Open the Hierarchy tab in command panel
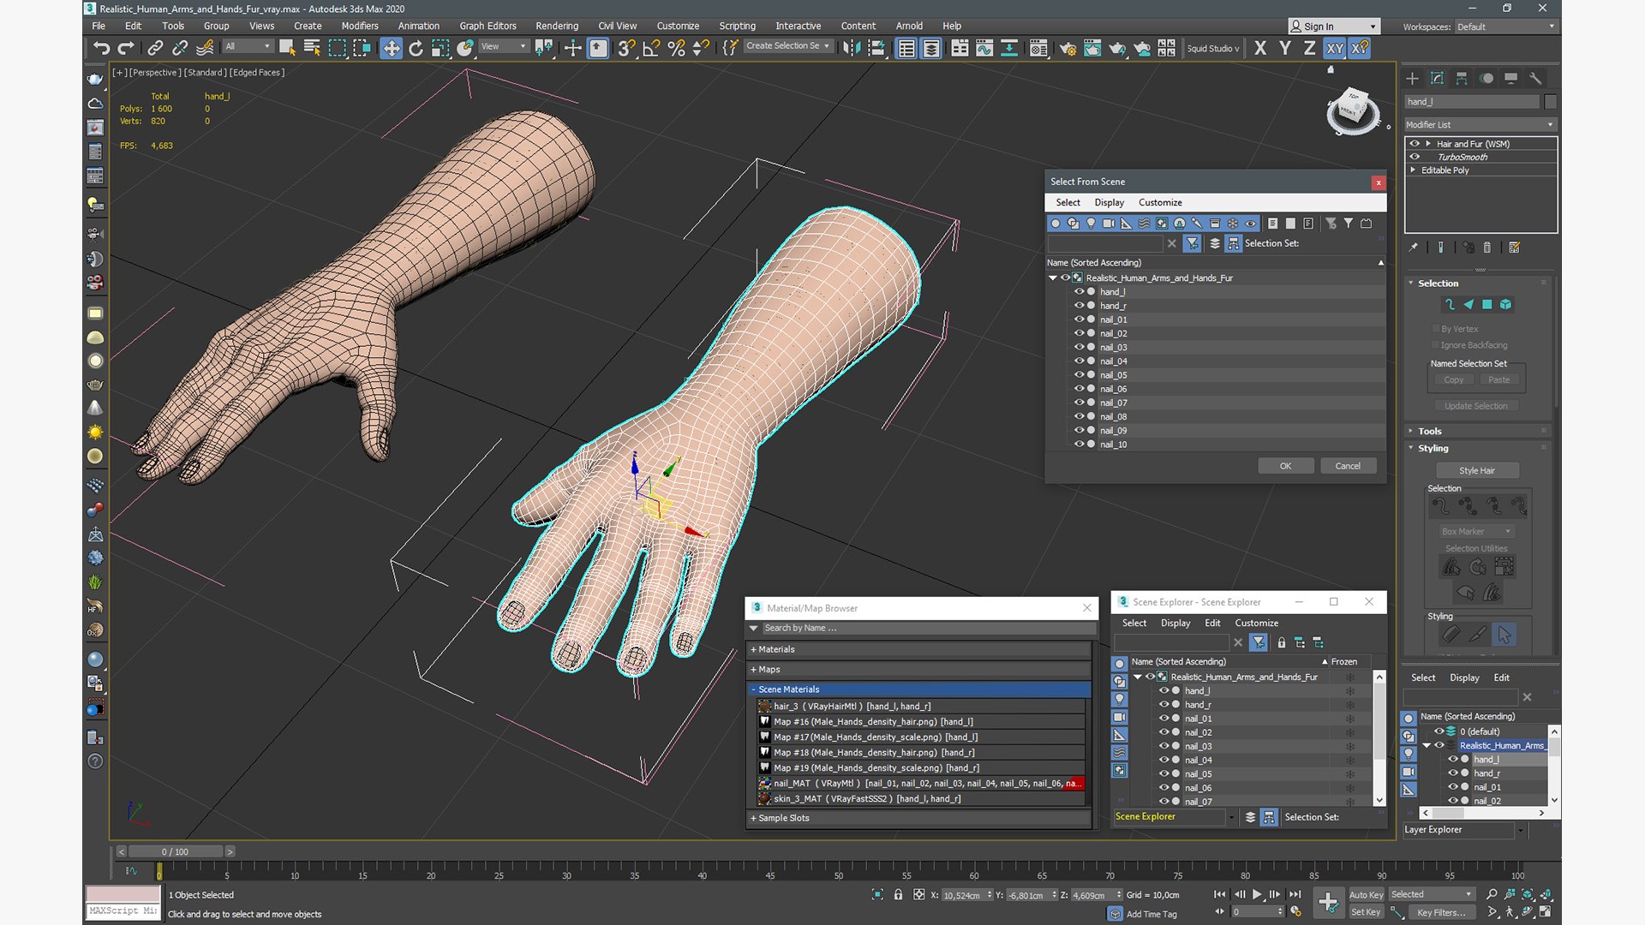The height and width of the screenshot is (925, 1645). [x=1462, y=78]
